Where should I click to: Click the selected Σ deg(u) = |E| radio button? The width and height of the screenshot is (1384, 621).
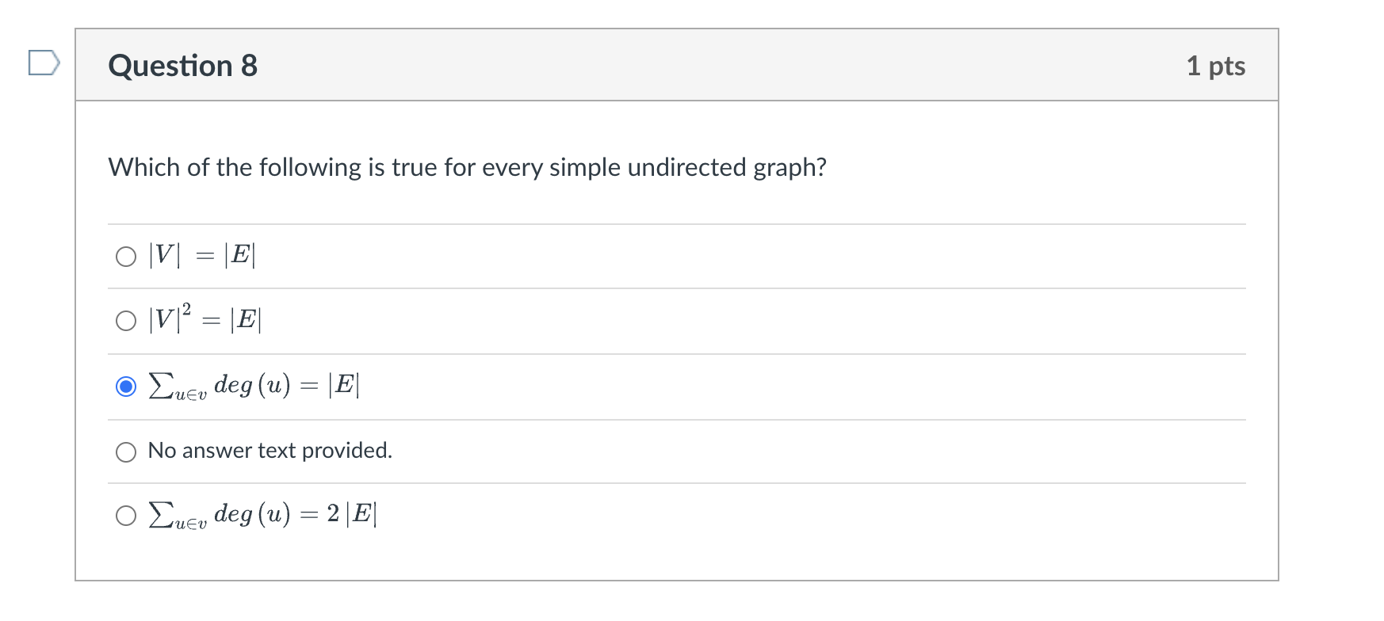point(126,387)
